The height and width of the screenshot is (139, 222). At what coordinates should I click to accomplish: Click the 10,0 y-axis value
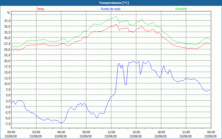(x=7, y=84)
